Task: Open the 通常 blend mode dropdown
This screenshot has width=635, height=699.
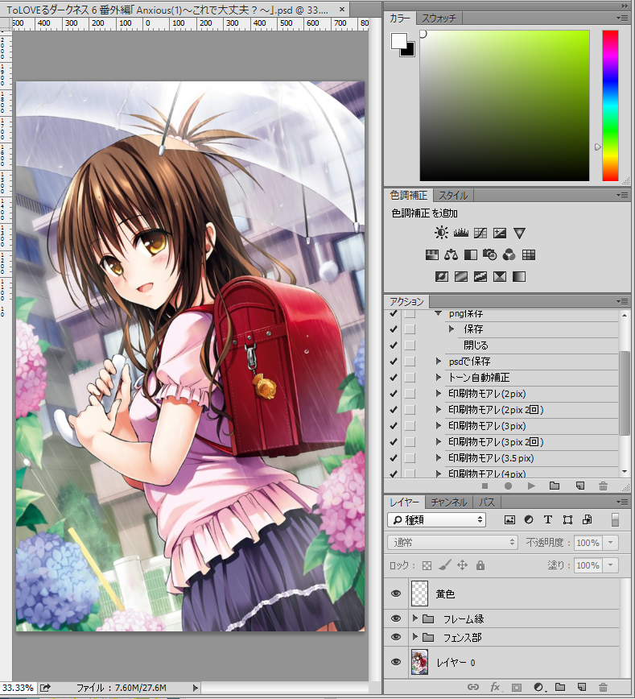Action: pyautogui.click(x=452, y=543)
